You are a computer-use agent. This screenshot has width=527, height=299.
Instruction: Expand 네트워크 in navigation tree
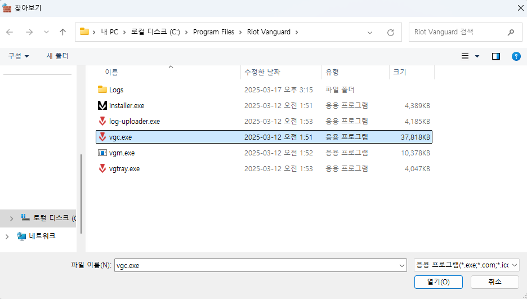(7, 236)
